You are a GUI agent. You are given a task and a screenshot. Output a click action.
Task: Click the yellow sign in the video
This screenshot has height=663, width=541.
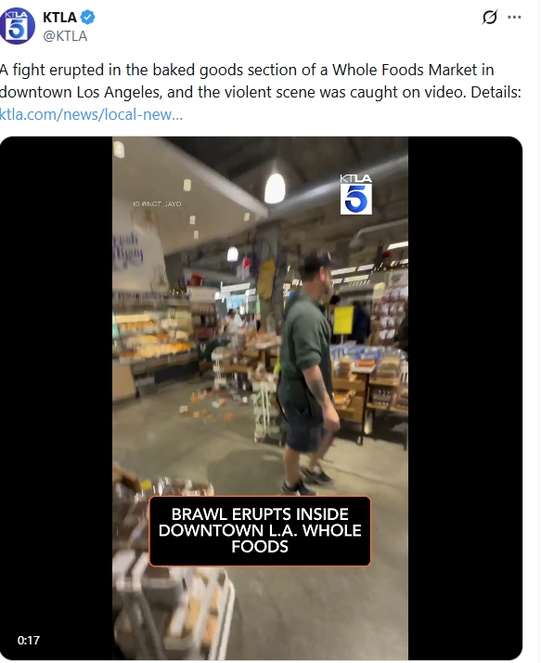tap(343, 320)
